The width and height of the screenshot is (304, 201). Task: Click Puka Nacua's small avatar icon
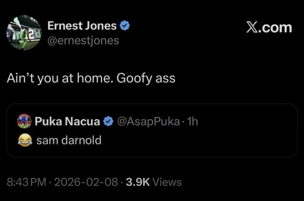coord(25,121)
